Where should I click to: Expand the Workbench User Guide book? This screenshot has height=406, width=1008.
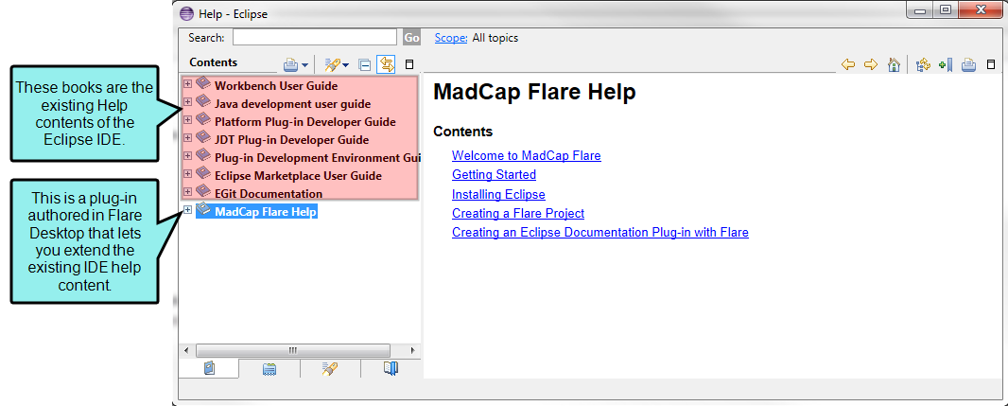(187, 83)
